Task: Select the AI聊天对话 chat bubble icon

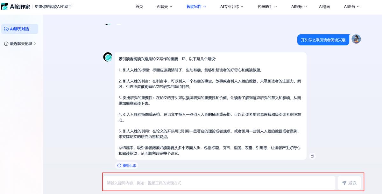Action: 6,29
